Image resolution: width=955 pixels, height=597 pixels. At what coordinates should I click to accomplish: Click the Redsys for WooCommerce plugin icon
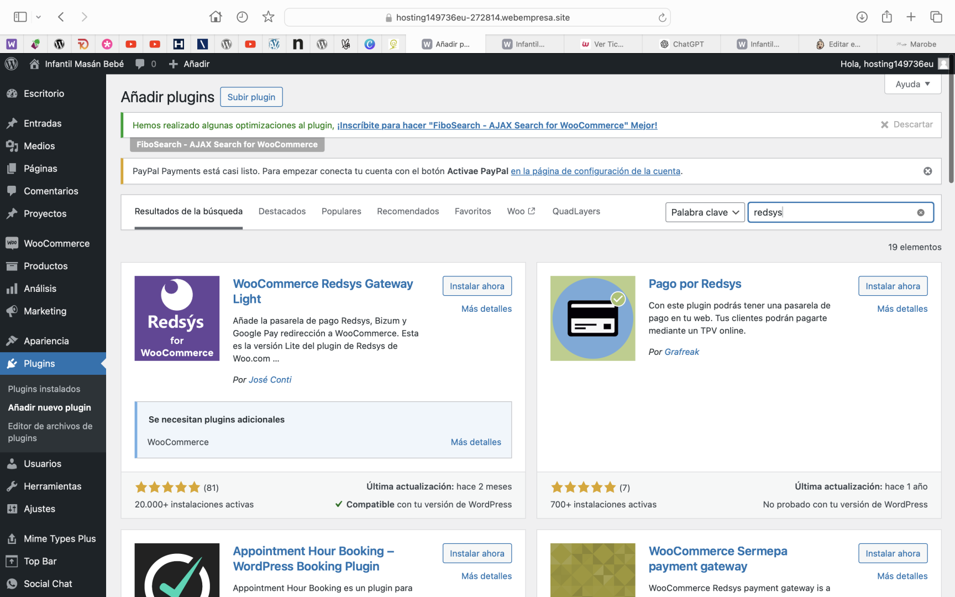[x=177, y=318]
